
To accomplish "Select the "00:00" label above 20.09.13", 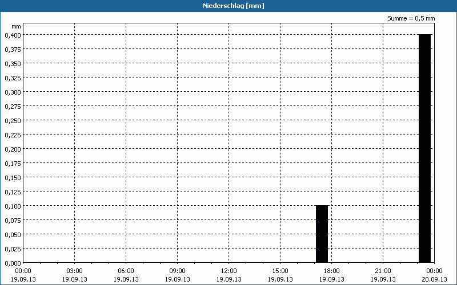I will (434, 271).
